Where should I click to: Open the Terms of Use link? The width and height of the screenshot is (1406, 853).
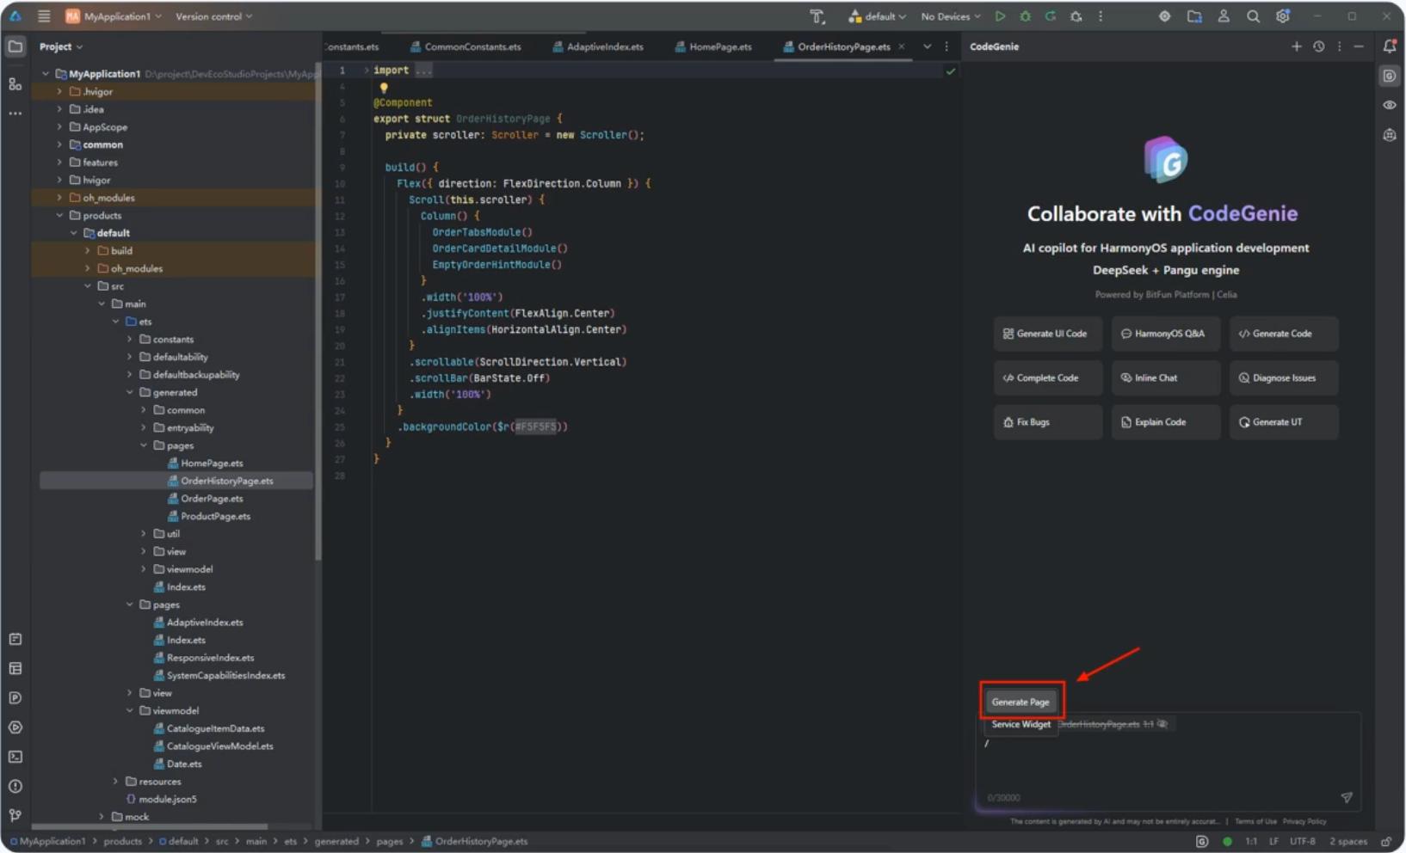point(1255,821)
